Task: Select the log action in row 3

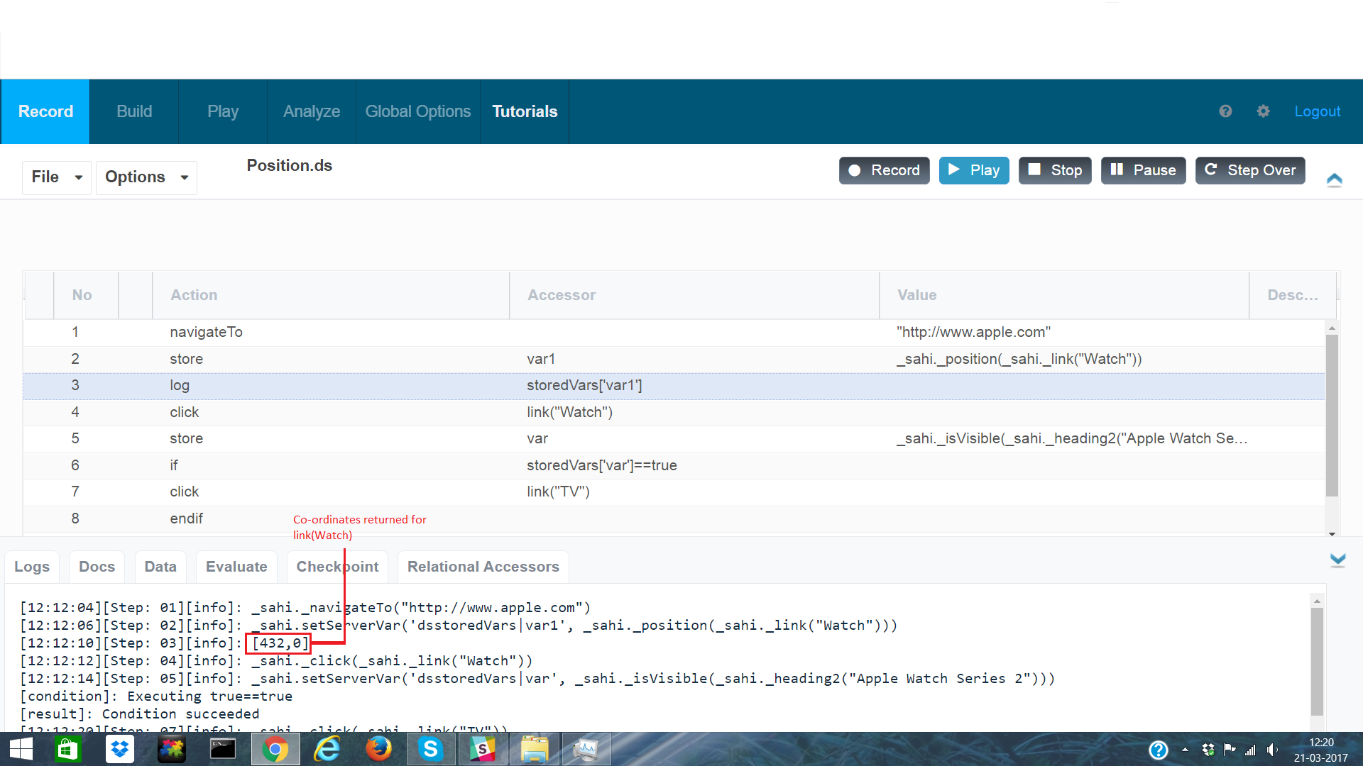Action: pyautogui.click(x=180, y=385)
